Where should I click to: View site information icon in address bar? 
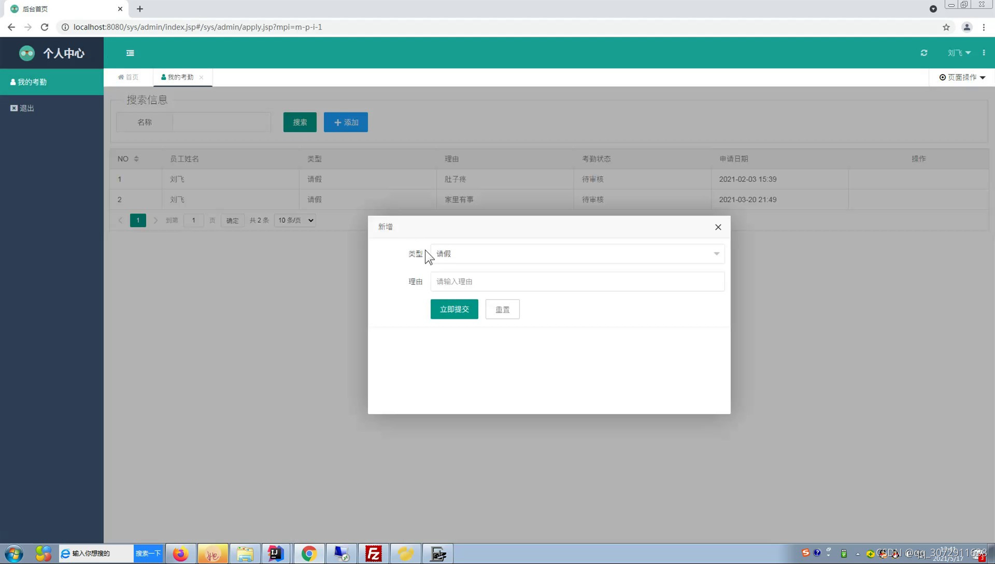(x=65, y=27)
